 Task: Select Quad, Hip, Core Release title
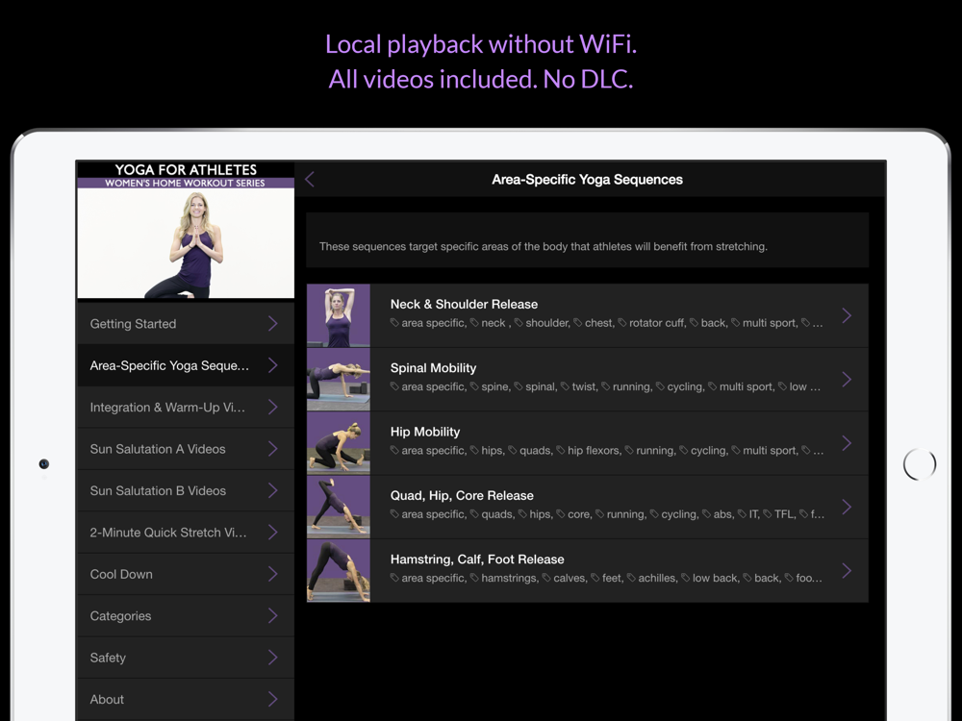[x=462, y=495]
